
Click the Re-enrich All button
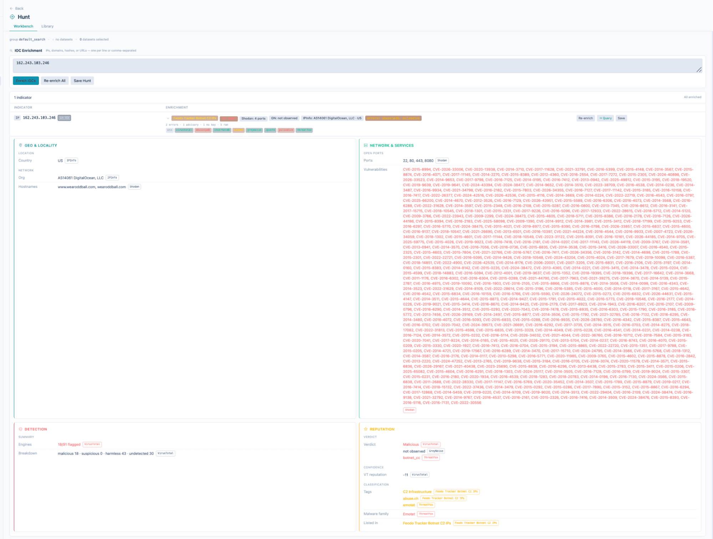point(55,81)
